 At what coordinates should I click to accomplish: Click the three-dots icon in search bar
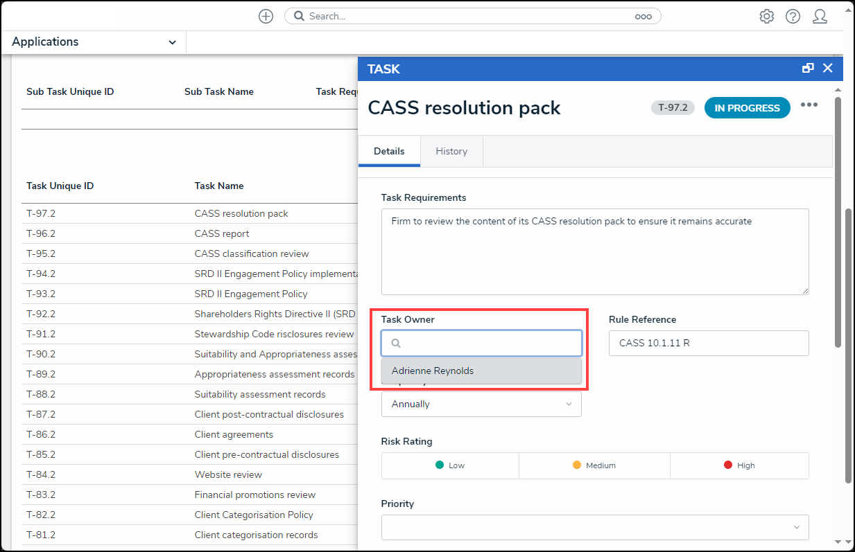(643, 17)
